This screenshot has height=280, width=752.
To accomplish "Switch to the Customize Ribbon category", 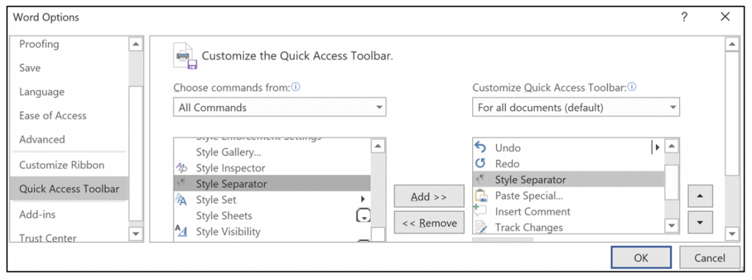I will coord(62,165).
